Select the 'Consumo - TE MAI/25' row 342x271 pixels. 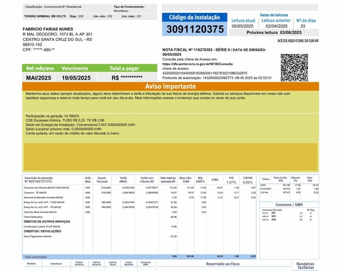click(139, 193)
